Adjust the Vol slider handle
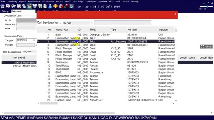The width and height of the screenshot is (214, 120). coord(207,7)
